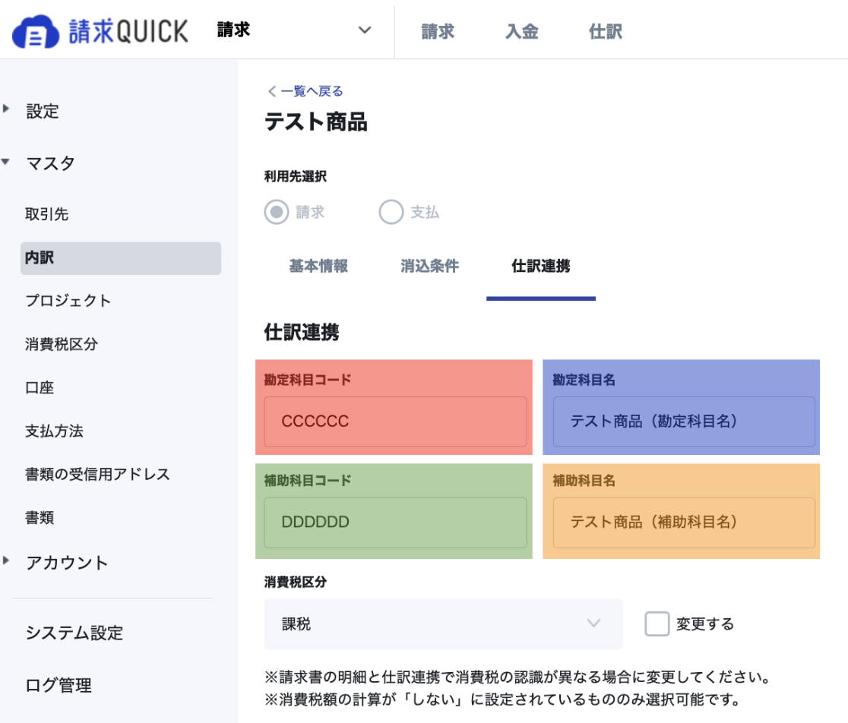Viewport: 848px width, 723px height.
Task: Click the 勘定科目名 input field
Action: pyautogui.click(x=684, y=421)
